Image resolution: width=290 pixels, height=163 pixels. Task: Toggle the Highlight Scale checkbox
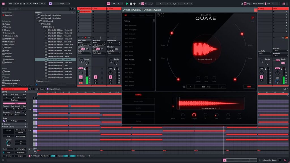click(48, 89)
